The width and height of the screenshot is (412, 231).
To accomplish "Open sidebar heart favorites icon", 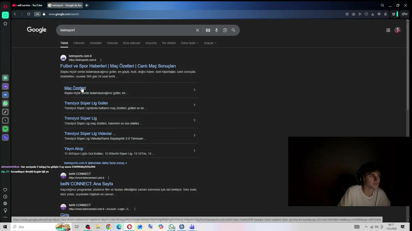I will tap(5, 190).
